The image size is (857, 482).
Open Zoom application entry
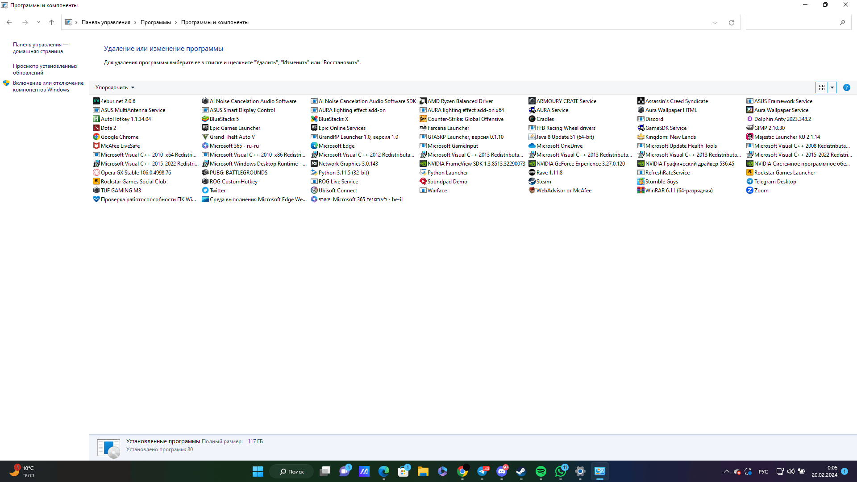(x=761, y=190)
